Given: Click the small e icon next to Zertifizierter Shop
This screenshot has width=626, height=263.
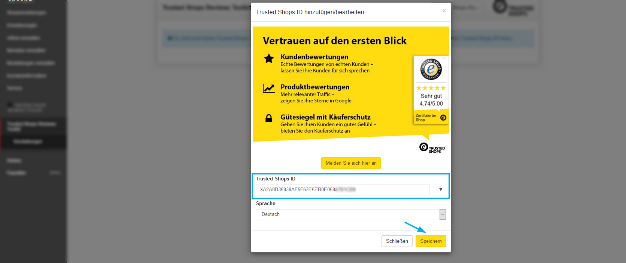Looking at the screenshot, I should coord(443,118).
